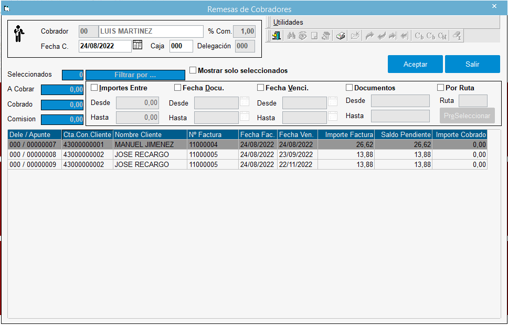Click calendar icon for Fecha Docu. Hasta
This screenshot has height=325, width=508.
pyautogui.click(x=245, y=117)
